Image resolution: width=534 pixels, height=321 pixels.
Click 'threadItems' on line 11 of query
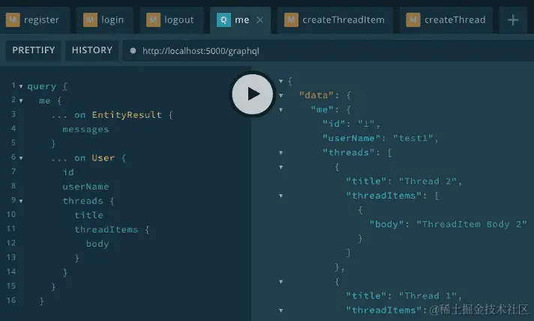[106, 229]
